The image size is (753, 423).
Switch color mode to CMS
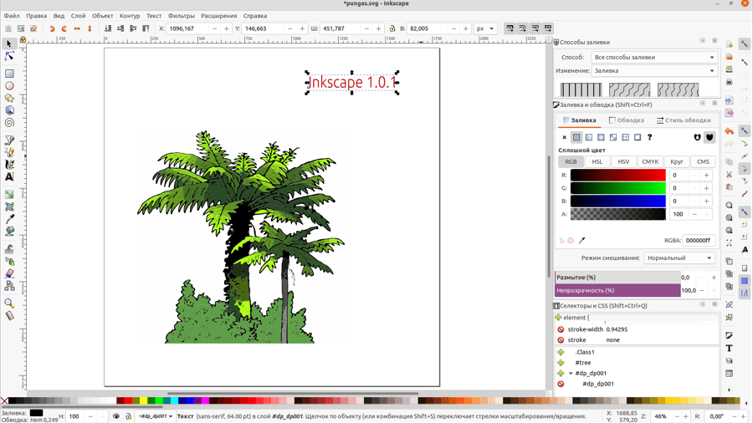point(703,162)
